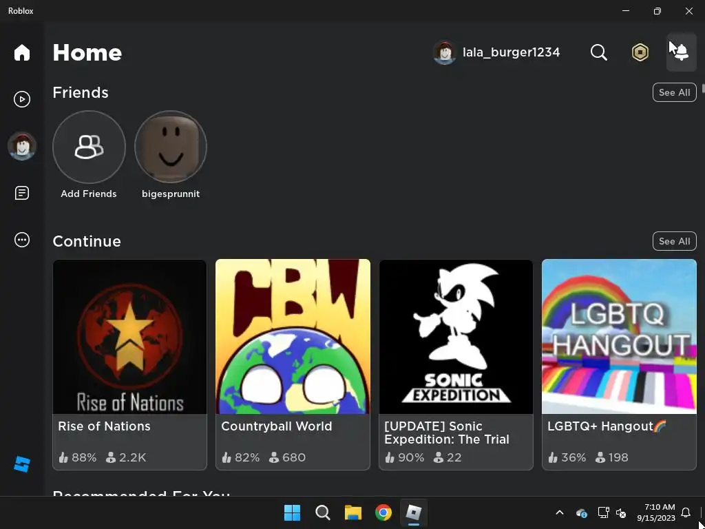Click See All next to Continue
The height and width of the screenshot is (529, 705).
(x=674, y=241)
